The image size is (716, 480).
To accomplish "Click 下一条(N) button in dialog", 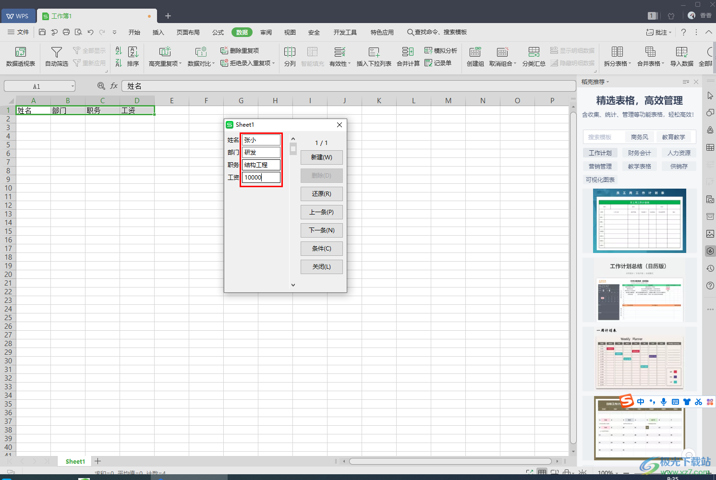I will 322,230.
